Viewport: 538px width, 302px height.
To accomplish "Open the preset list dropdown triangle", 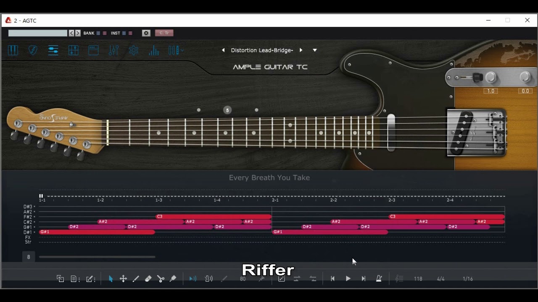I will (x=314, y=50).
